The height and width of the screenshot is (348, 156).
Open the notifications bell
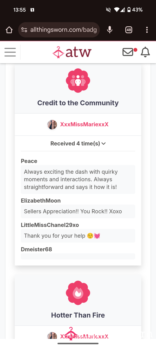[x=145, y=52]
